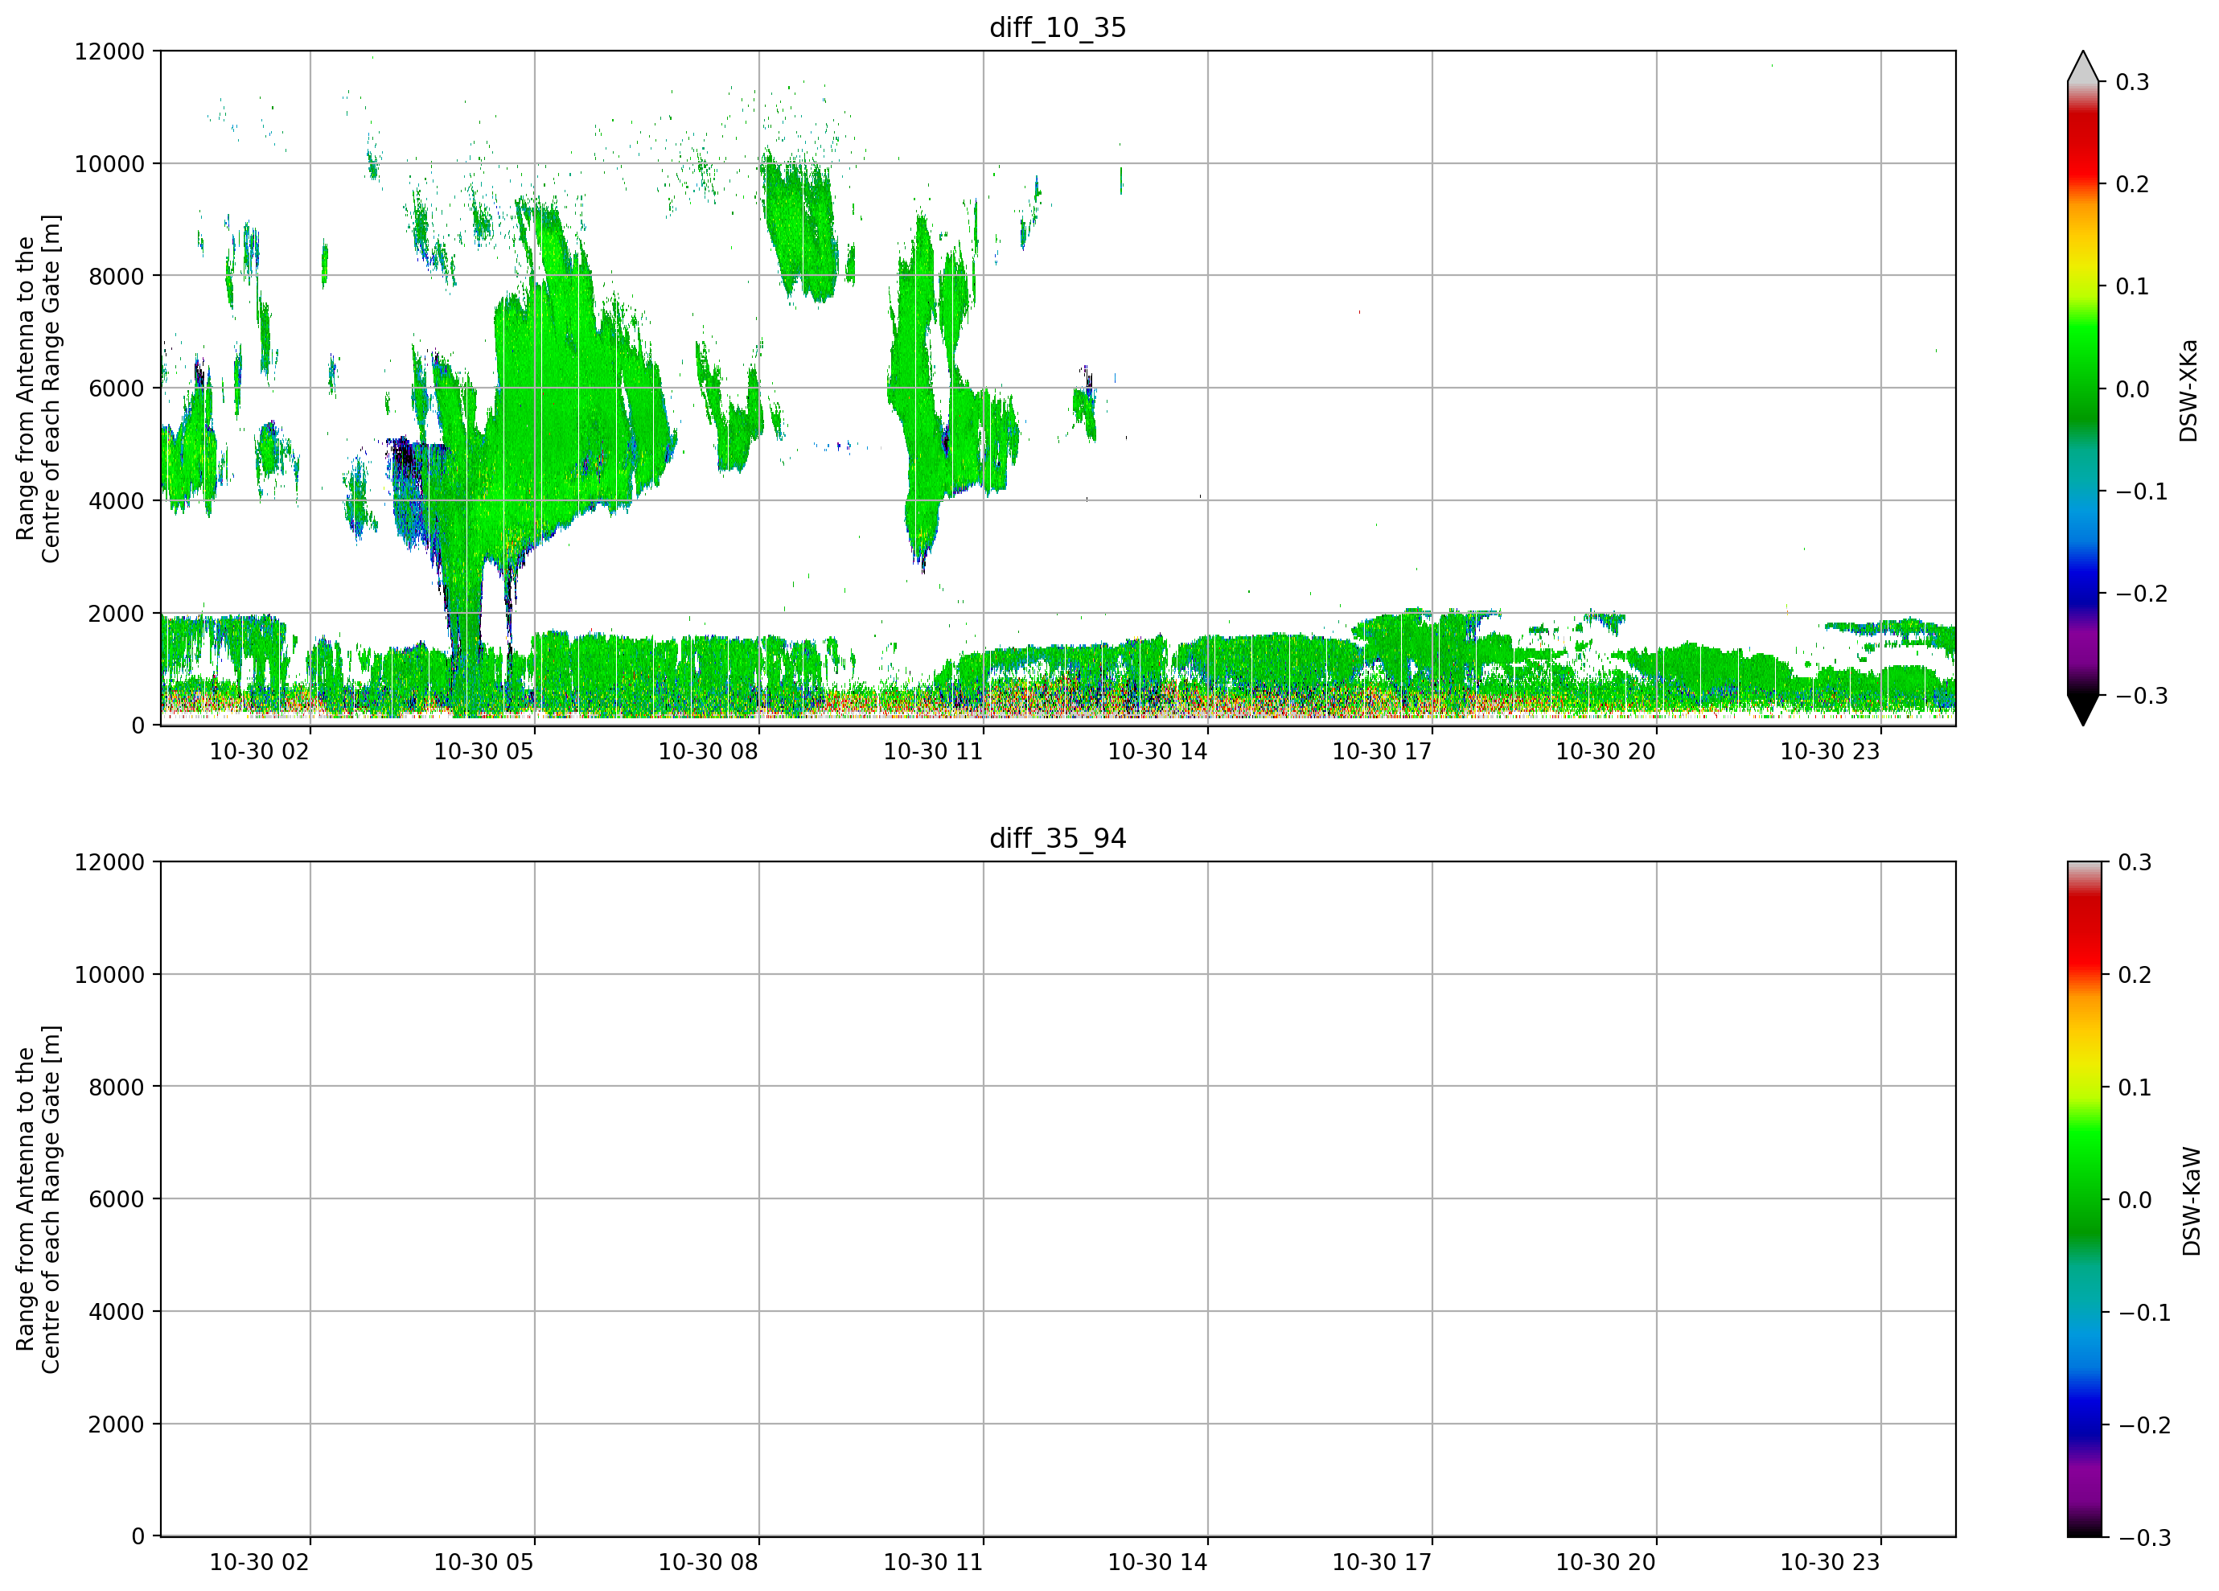Click '10-30 14' x-tick under diff_35_94 plot
The image size is (2219, 1591).
pyautogui.click(x=1157, y=1562)
